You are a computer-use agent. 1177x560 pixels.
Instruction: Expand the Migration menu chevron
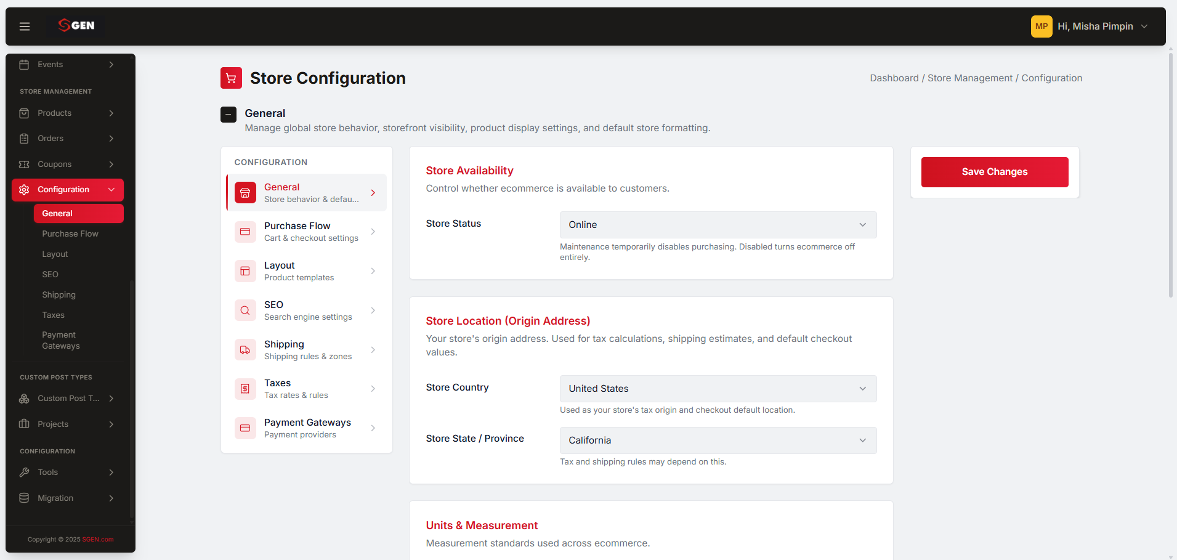click(111, 498)
